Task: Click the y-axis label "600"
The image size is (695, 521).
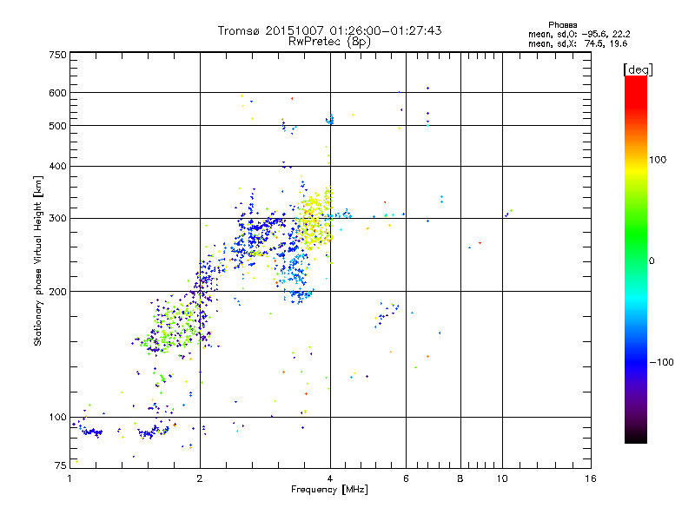Action: coord(58,93)
